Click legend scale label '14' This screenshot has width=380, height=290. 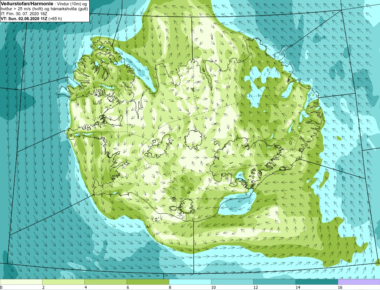tap(298, 287)
